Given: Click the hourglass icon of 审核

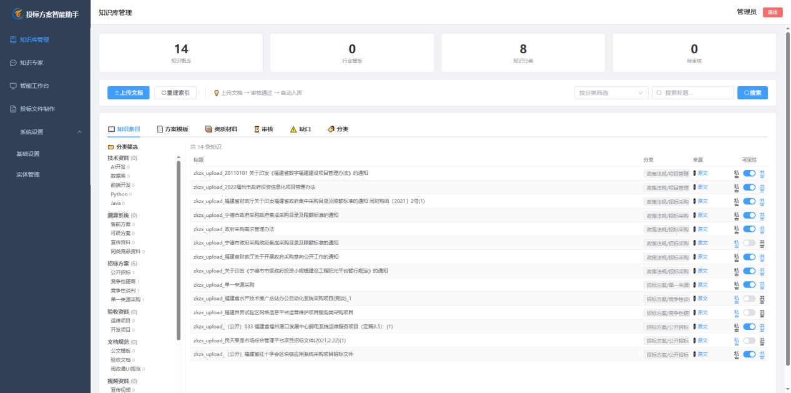Looking at the screenshot, I should pos(257,129).
